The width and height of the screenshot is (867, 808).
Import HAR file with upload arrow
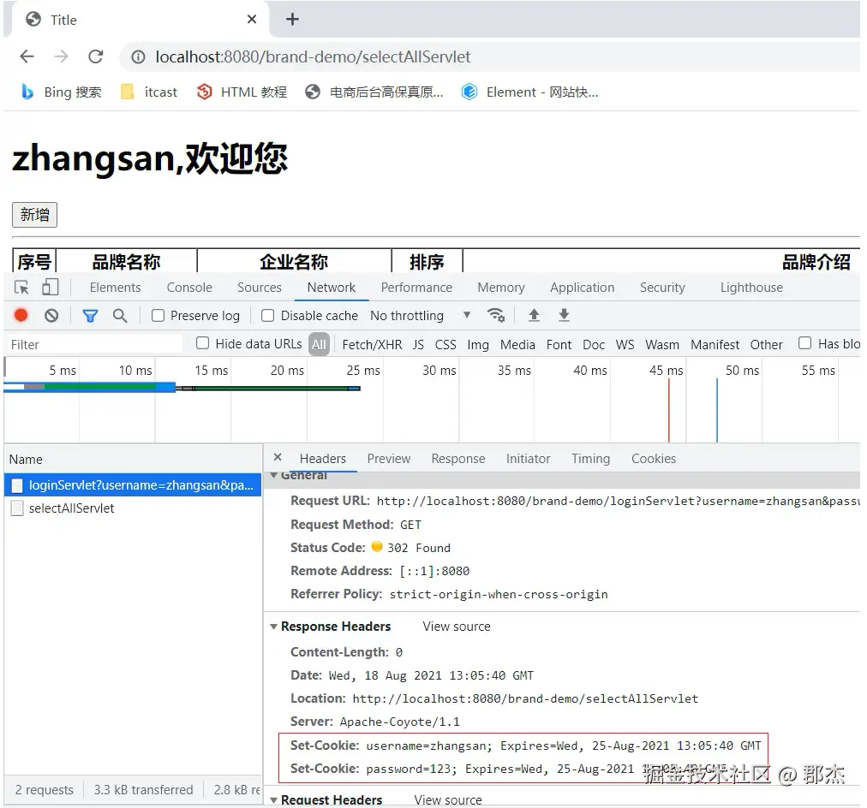point(534,315)
